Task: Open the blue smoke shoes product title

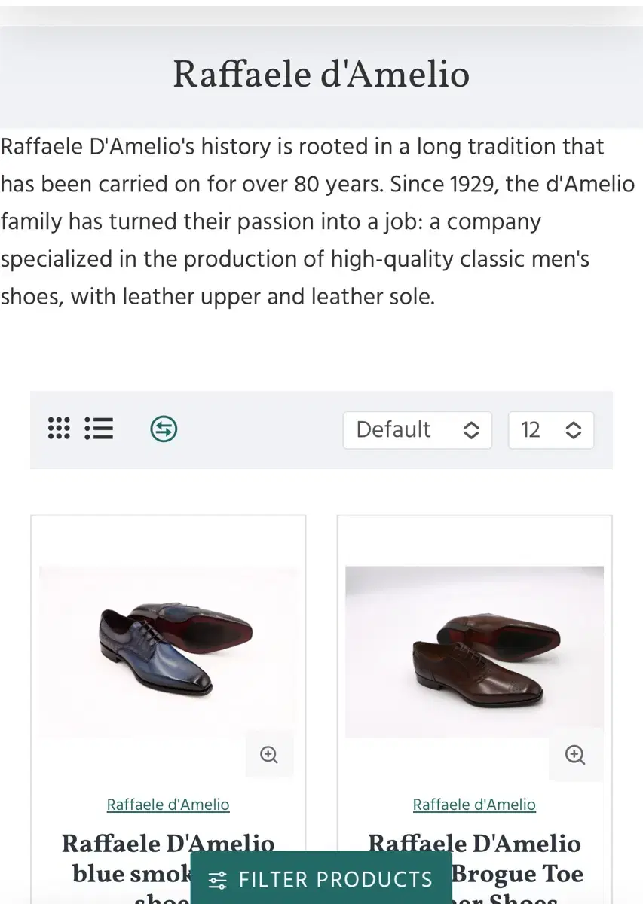Action: click(168, 866)
